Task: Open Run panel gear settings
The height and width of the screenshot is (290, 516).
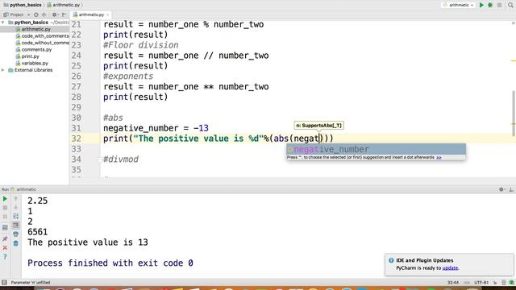Action: [501, 189]
